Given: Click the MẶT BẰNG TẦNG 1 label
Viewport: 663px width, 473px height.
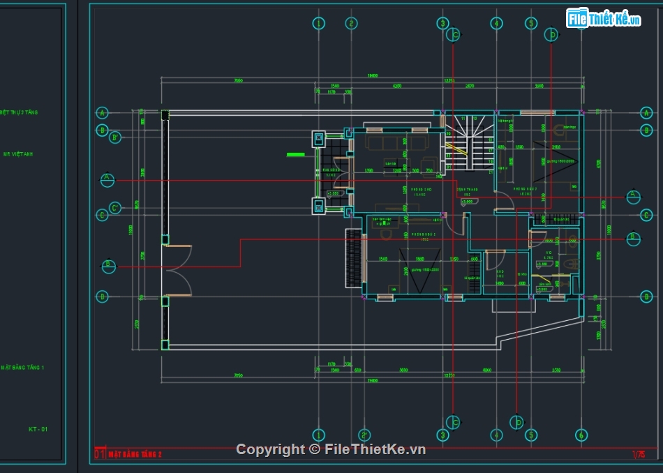Looking at the screenshot, I should [22, 367].
